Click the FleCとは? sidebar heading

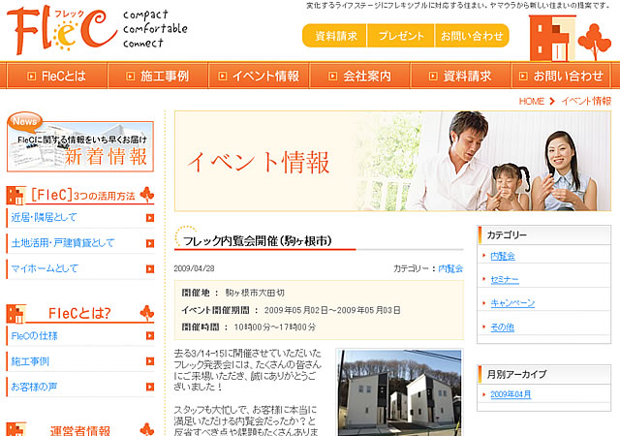tap(79, 313)
